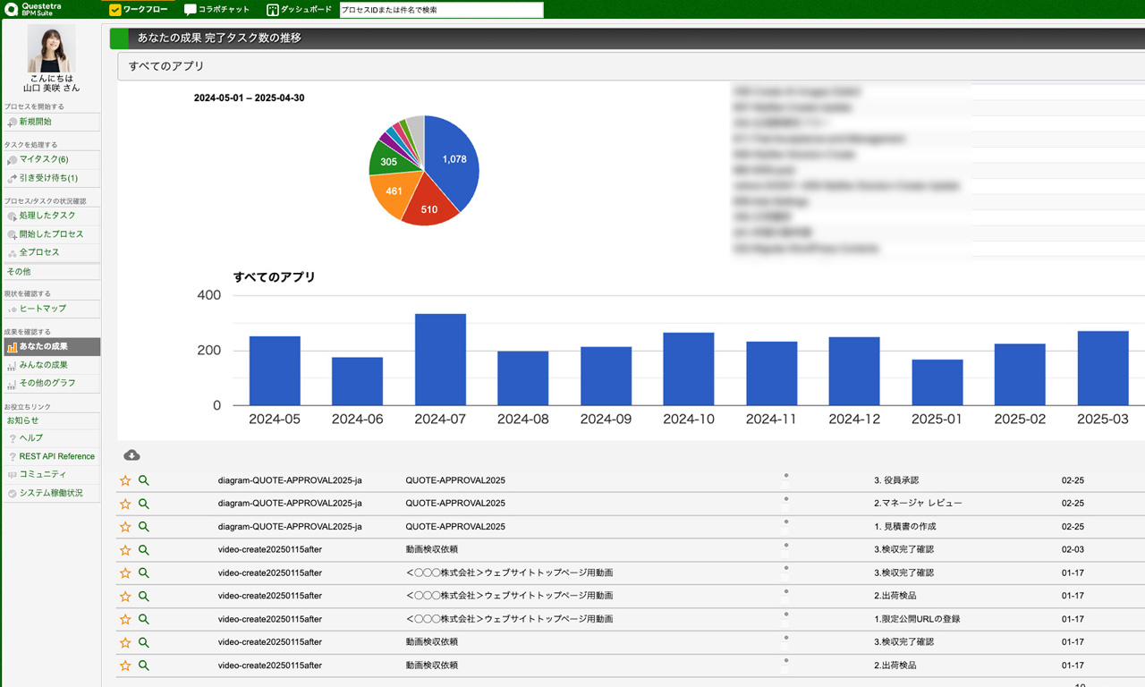Viewport: 1145px width, 687px height.
Task: Open the ヒートマップ view
Action: click(43, 309)
